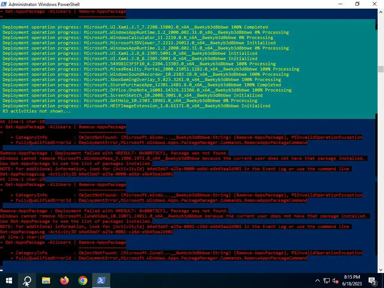The width and height of the screenshot is (384, 288).
Task: Show hidden system tray icons
Action: (317, 280)
